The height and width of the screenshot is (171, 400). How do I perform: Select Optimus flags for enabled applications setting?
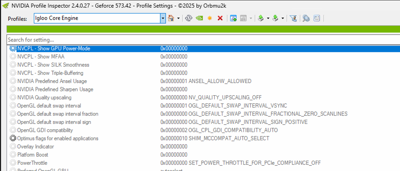click(58, 138)
